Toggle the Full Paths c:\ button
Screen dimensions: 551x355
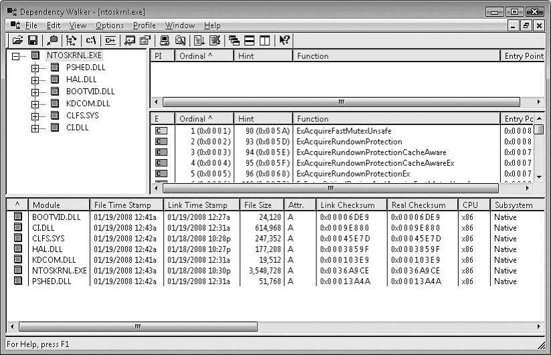pos(91,41)
